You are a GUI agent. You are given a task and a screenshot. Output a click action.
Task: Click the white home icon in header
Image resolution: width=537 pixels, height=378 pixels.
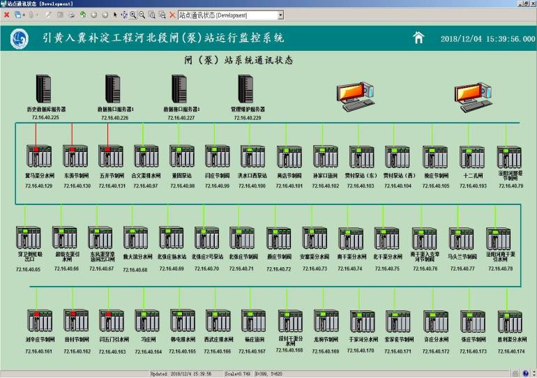coord(418,38)
